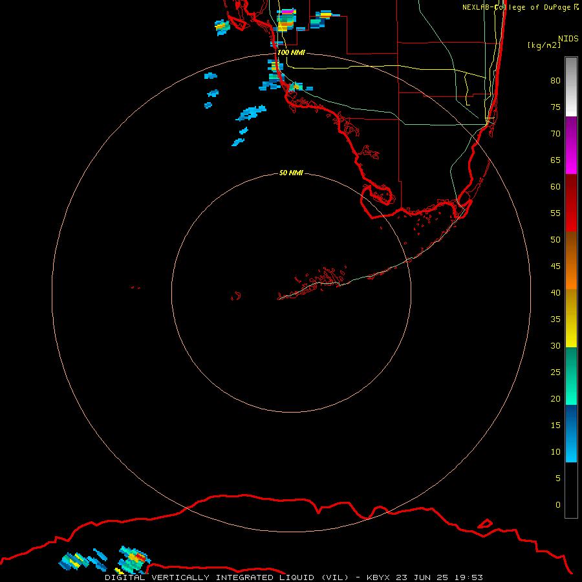Click the 50 NMI range ring label
Screen dimensions: 582x582
pyautogui.click(x=291, y=173)
